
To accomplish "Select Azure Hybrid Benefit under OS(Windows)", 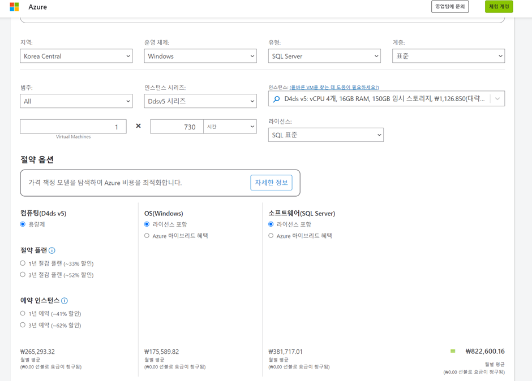I will click(x=147, y=236).
